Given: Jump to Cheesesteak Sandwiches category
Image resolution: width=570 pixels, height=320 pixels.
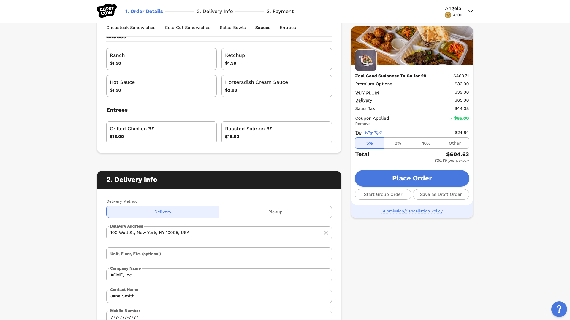Looking at the screenshot, I should (x=131, y=28).
